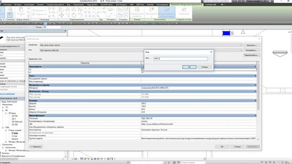Open the Аннотации ribbon tab
Screen dimensions: 292x164
[29, 5]
